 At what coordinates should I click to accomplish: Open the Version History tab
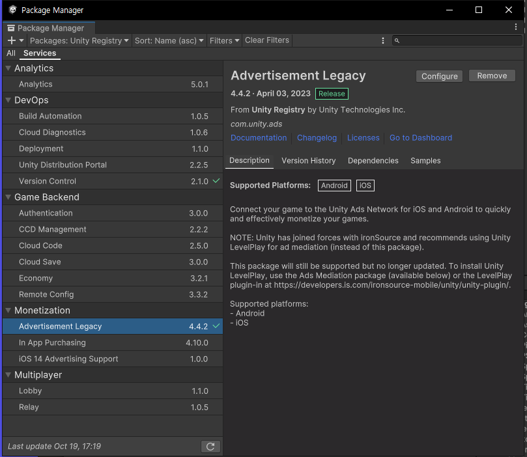point(309,161)
